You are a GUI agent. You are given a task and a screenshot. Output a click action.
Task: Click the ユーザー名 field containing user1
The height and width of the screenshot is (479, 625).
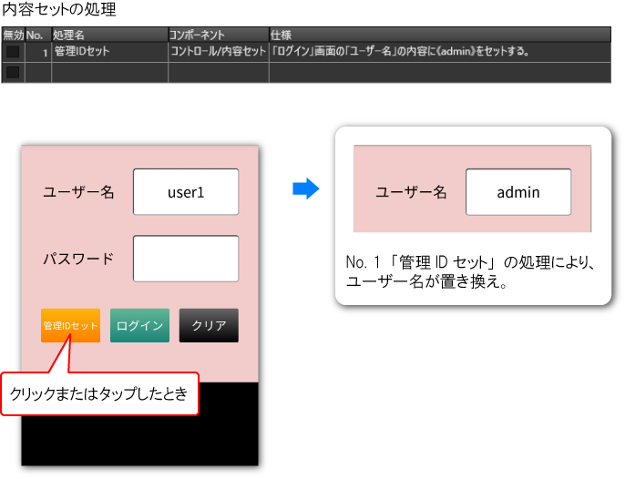click(x=186, y=192)
